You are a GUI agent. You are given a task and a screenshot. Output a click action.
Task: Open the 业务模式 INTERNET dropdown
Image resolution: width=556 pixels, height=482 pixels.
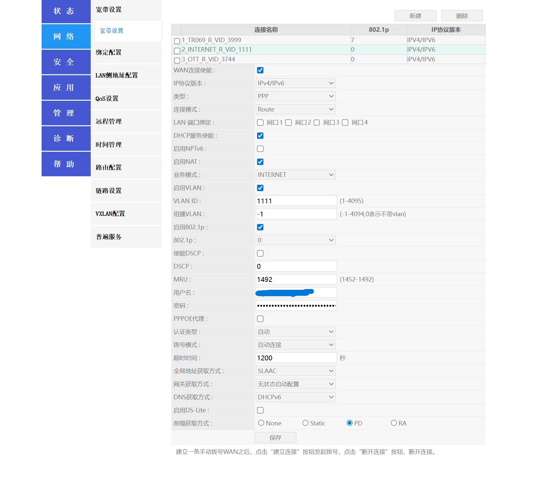295,175
